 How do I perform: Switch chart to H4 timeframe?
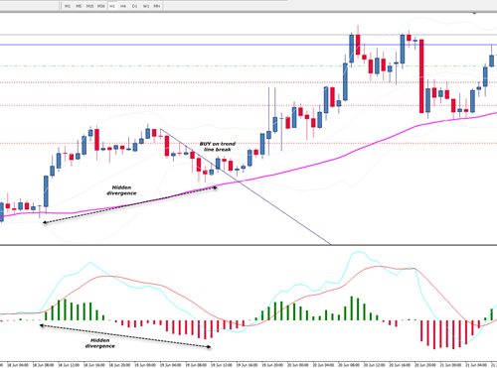click(x=123, y=6)
